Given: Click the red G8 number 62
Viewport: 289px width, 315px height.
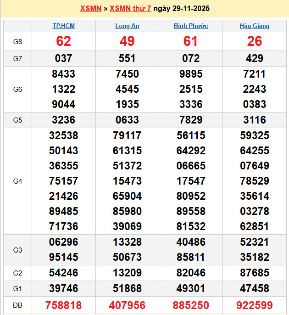Looking at the screenshot, I should tap(63, 42).
